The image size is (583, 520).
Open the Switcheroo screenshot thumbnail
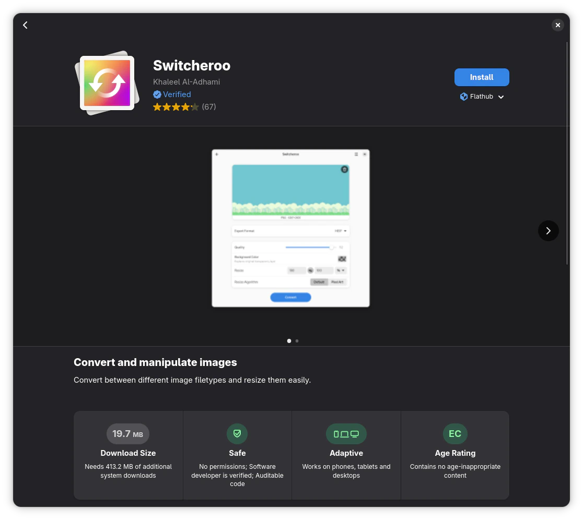coord(291,228)
